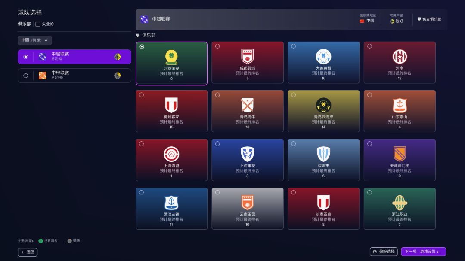Toggle the 失业的 checkbox
Image resolution: width=465 pixels, height=261 pixels.
37,24
